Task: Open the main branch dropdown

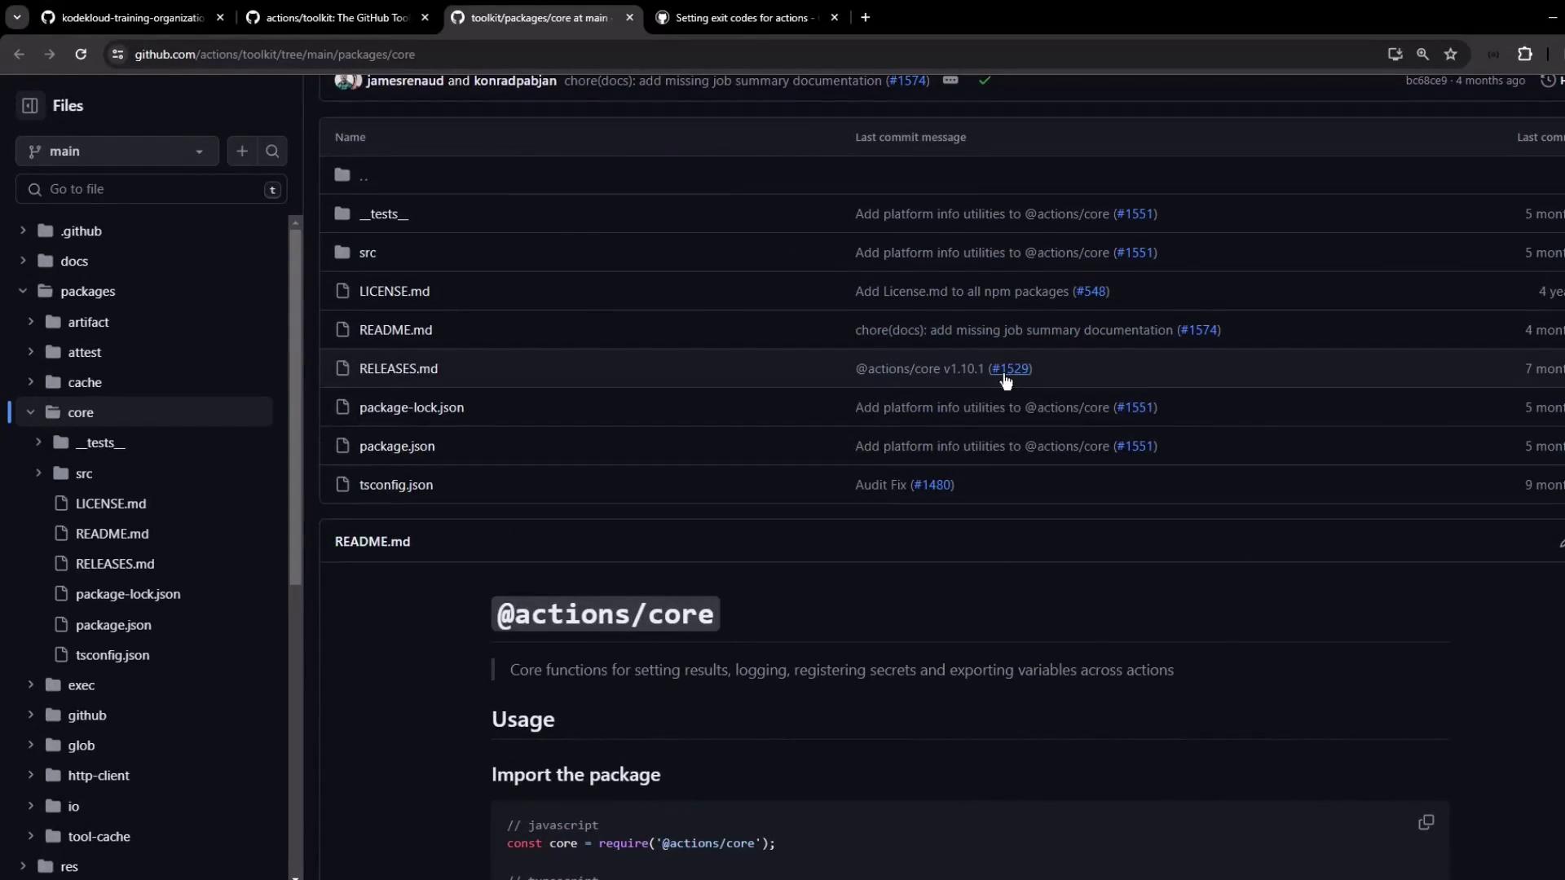Action: 117,151
